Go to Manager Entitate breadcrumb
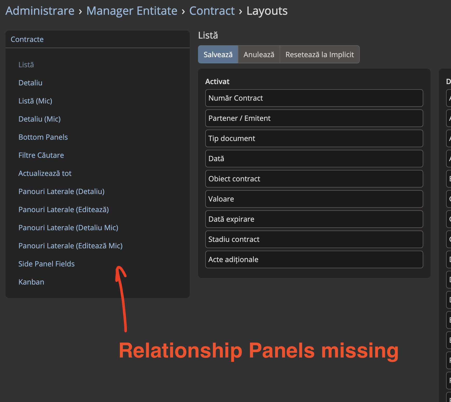Viewport: 451px width, 402px height. (x=132, y=11)
